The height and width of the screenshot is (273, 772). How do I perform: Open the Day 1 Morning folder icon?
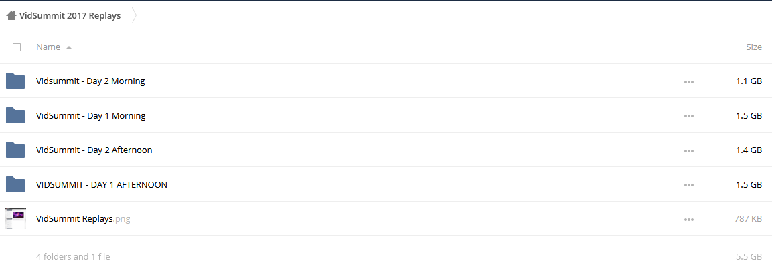click(15, 115)
